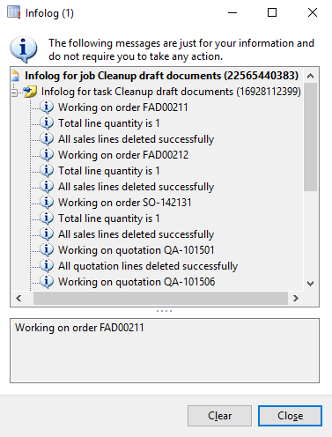Collapse the Cleanup draft documents task node
Screen dimensions: 332x437
[14, 93]
